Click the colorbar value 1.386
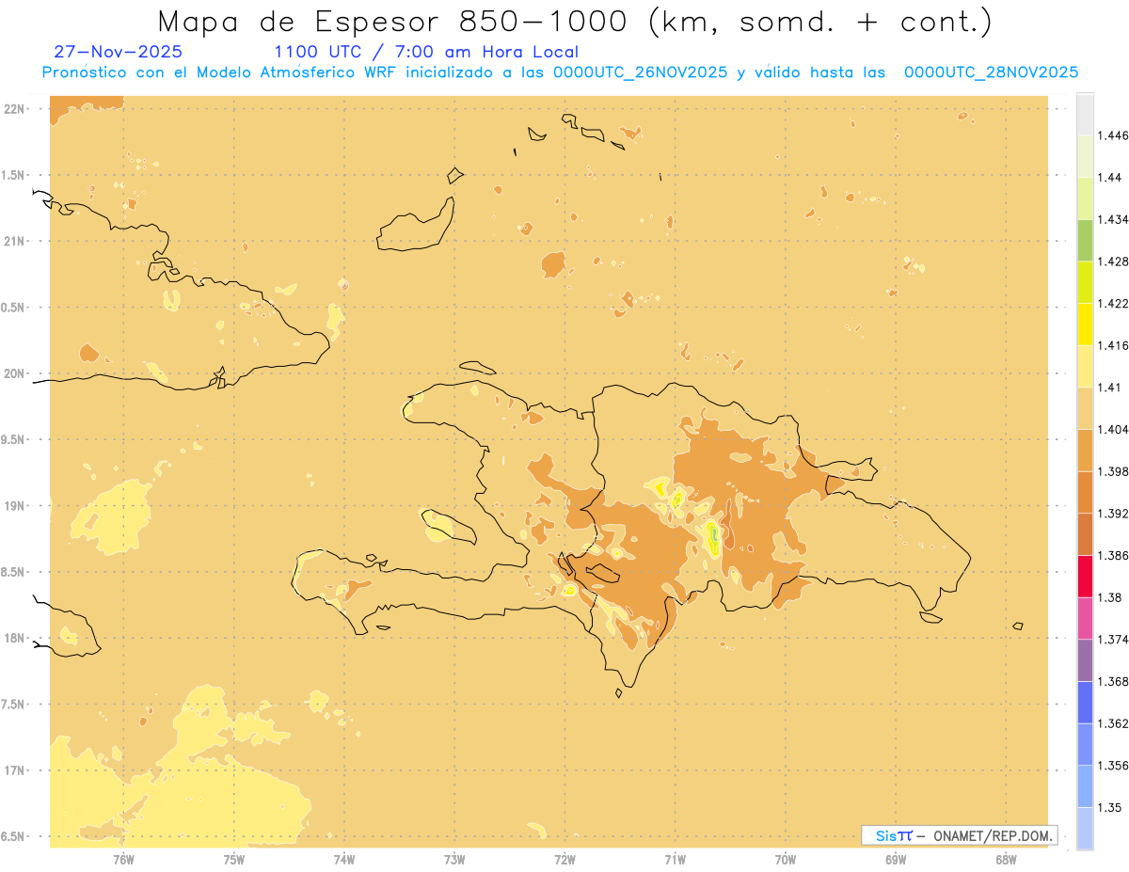Screen dimensions: 1129x872 (x=1111, y=556)
